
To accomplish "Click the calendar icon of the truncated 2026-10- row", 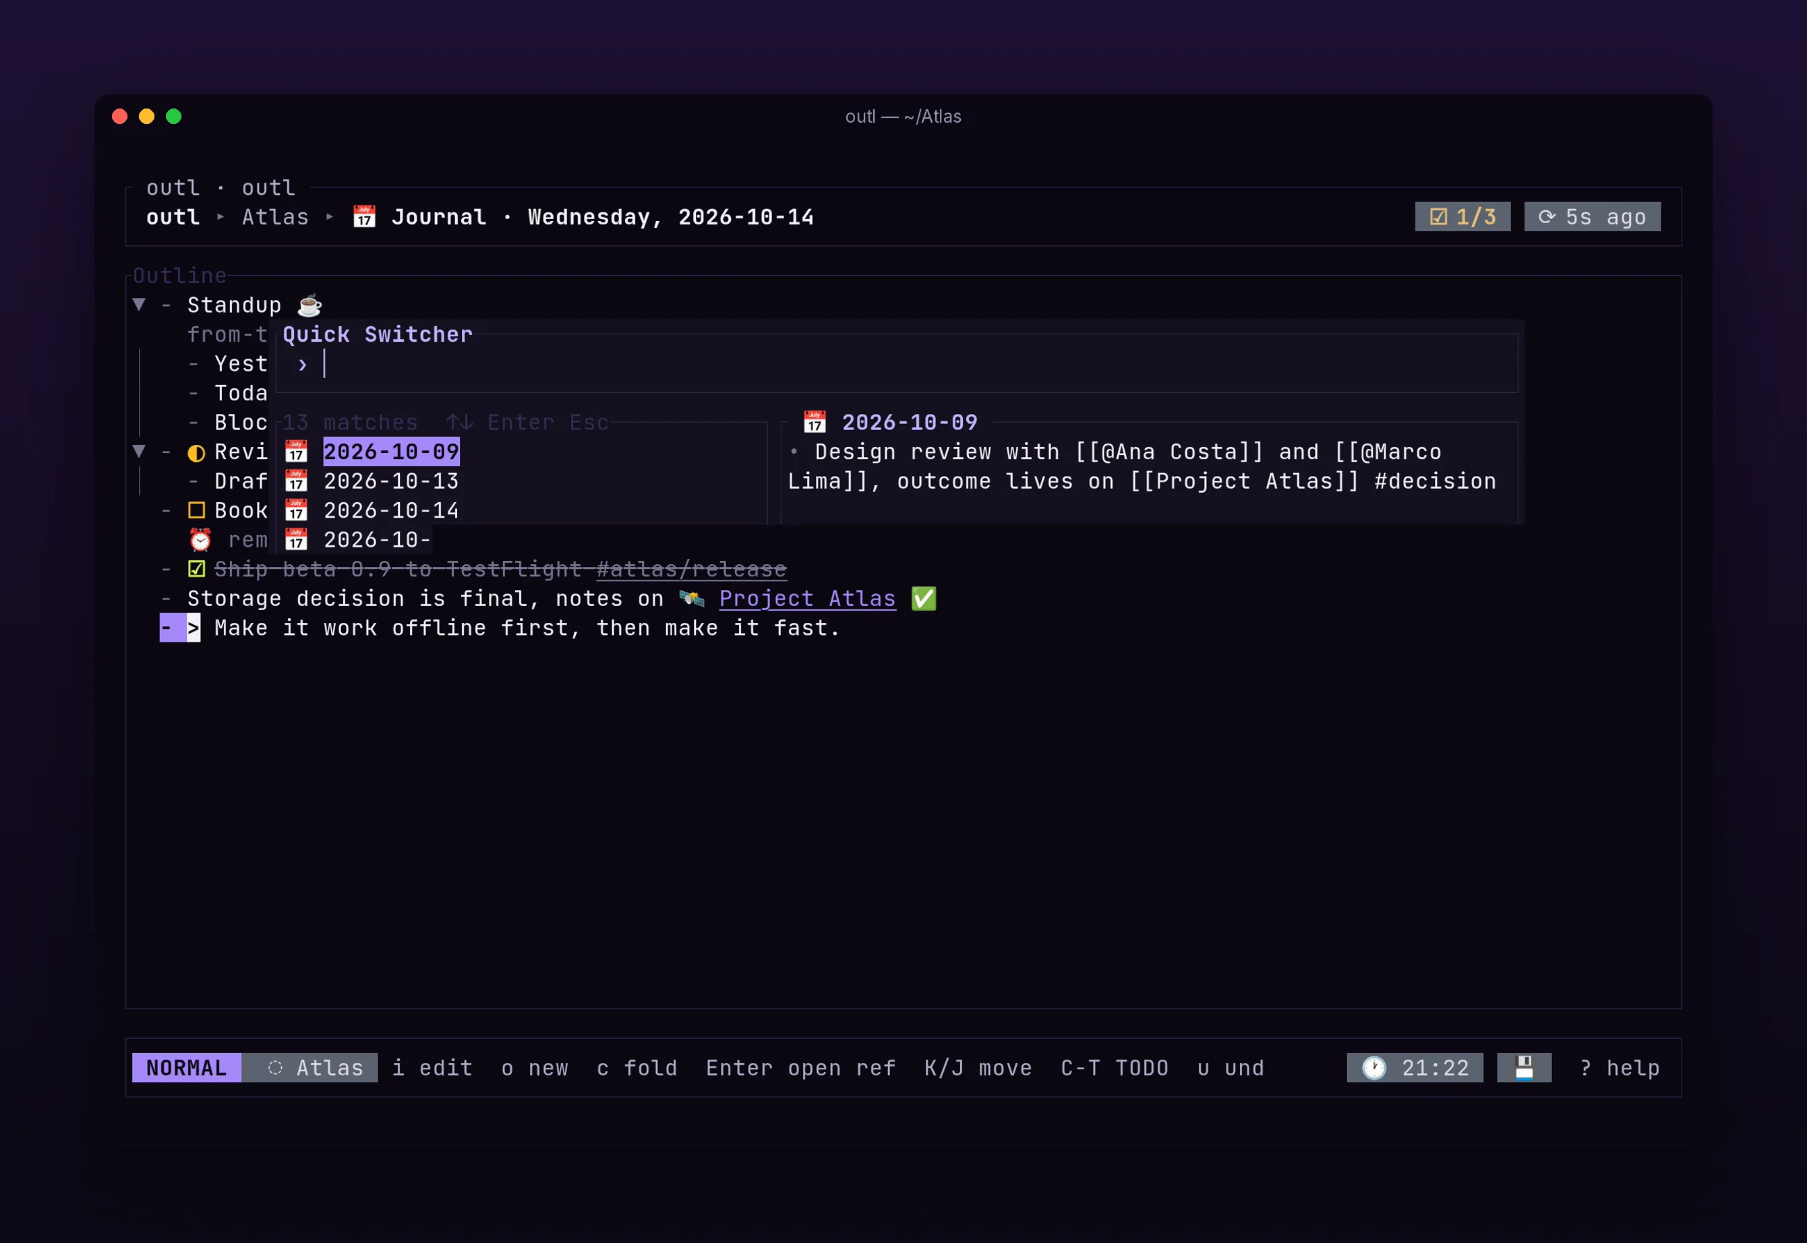I will (295, 540).
